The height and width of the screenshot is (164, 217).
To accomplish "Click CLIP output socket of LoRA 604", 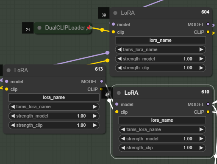I will coord(208,32).
